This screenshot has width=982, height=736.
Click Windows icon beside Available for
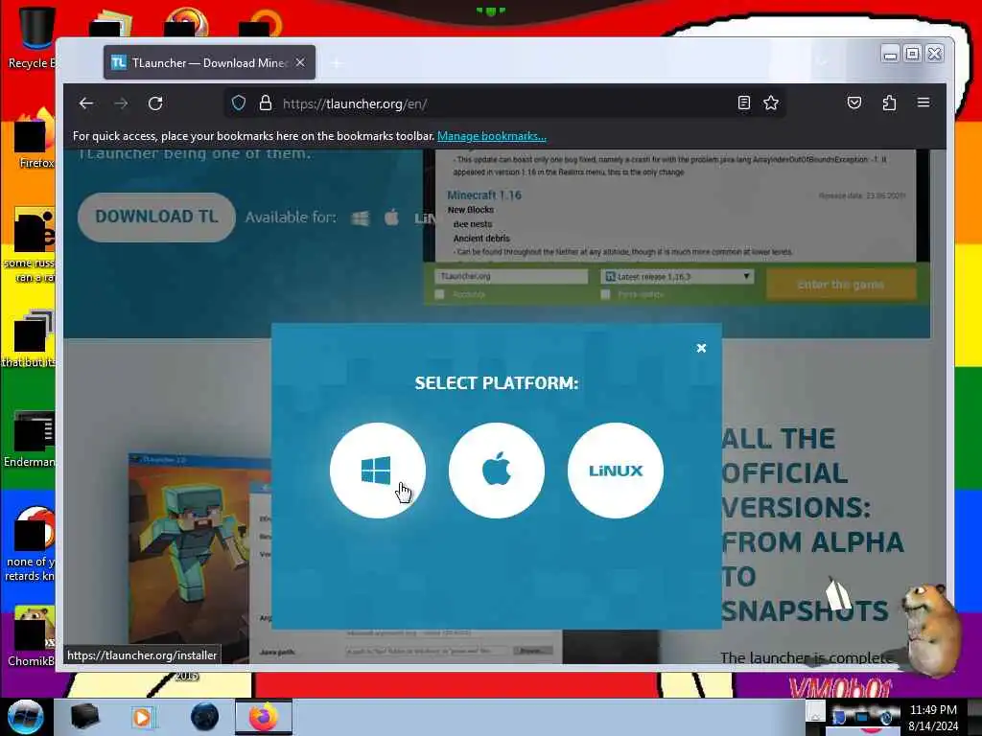coord(361,218)
